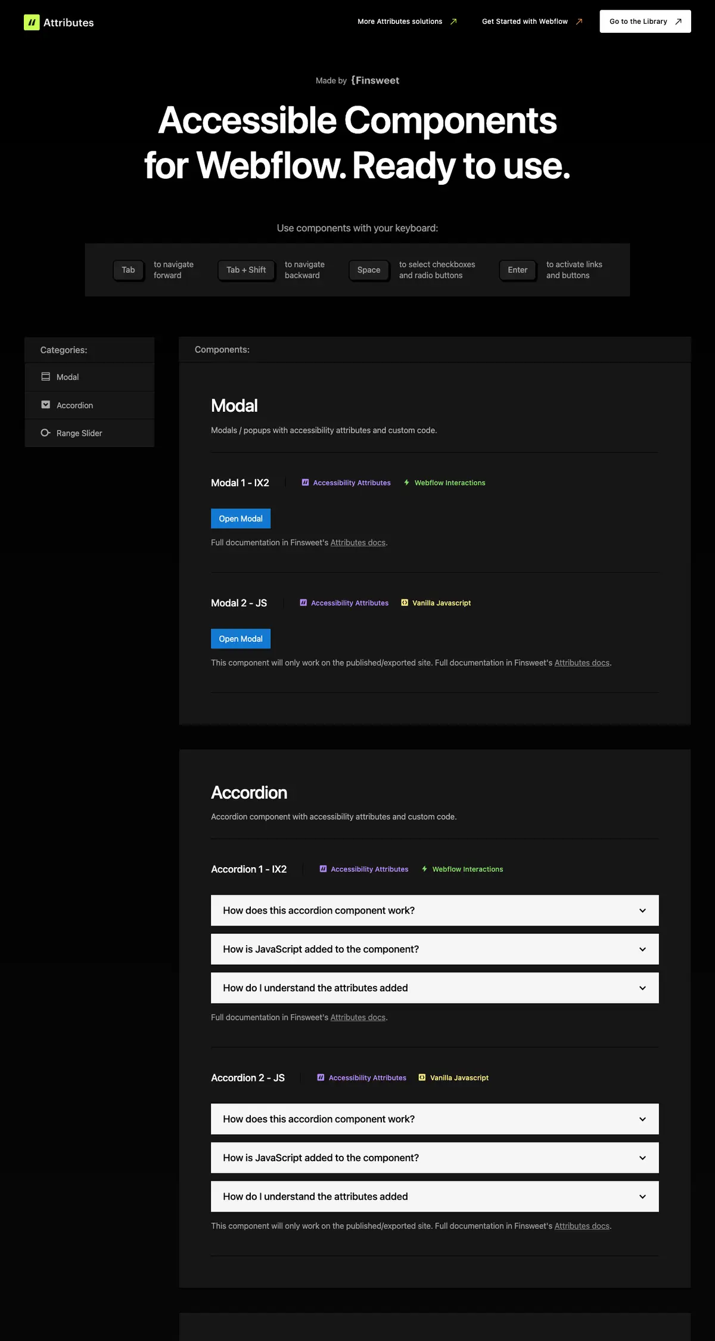Select the Modal category

[x=89, y=377]
